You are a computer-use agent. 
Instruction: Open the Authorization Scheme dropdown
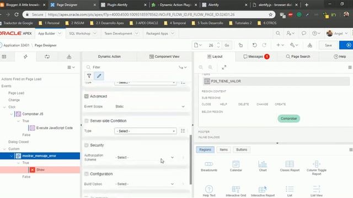(145, 157)
